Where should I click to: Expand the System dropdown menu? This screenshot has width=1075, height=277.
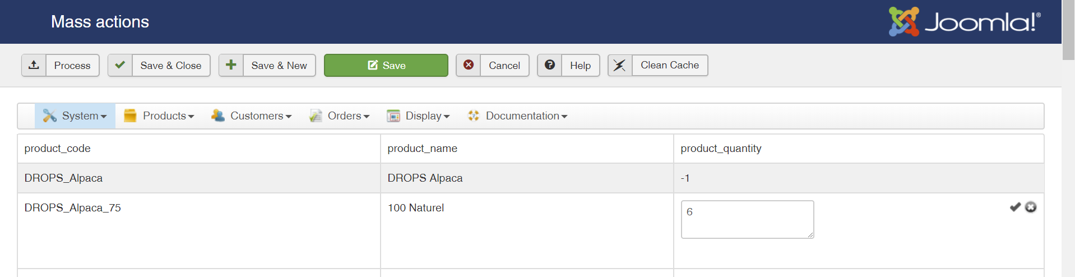pyautogui.click(x=75, y=116)
